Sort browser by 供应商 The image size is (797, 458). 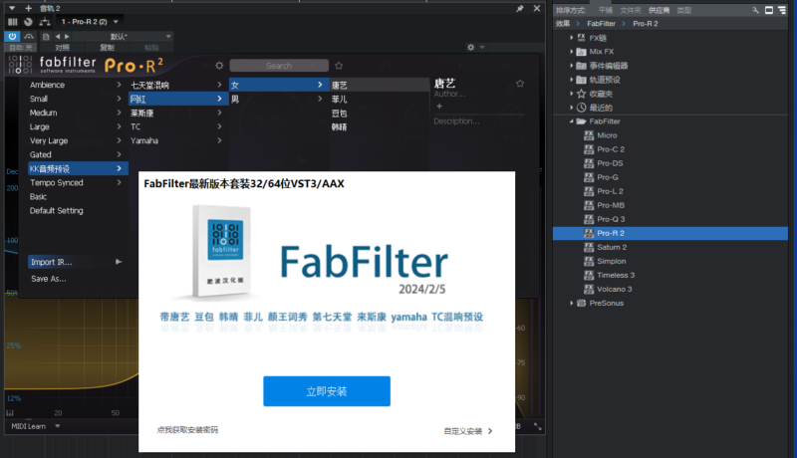click(x=659, y=10)
